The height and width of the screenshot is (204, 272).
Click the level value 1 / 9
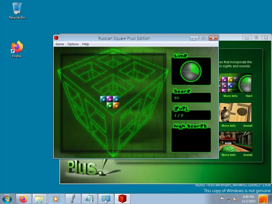179,115
